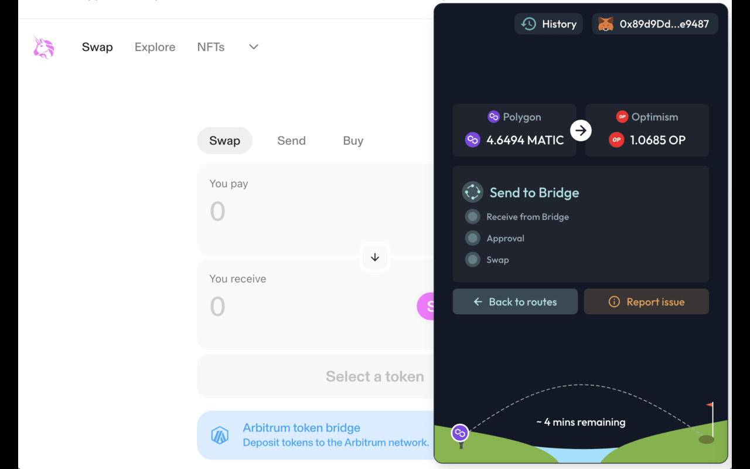Click the arrow between Polygon and Optimism

pos(581,130)
